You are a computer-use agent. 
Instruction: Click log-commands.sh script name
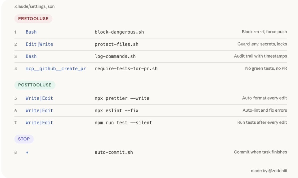point(115,56)
